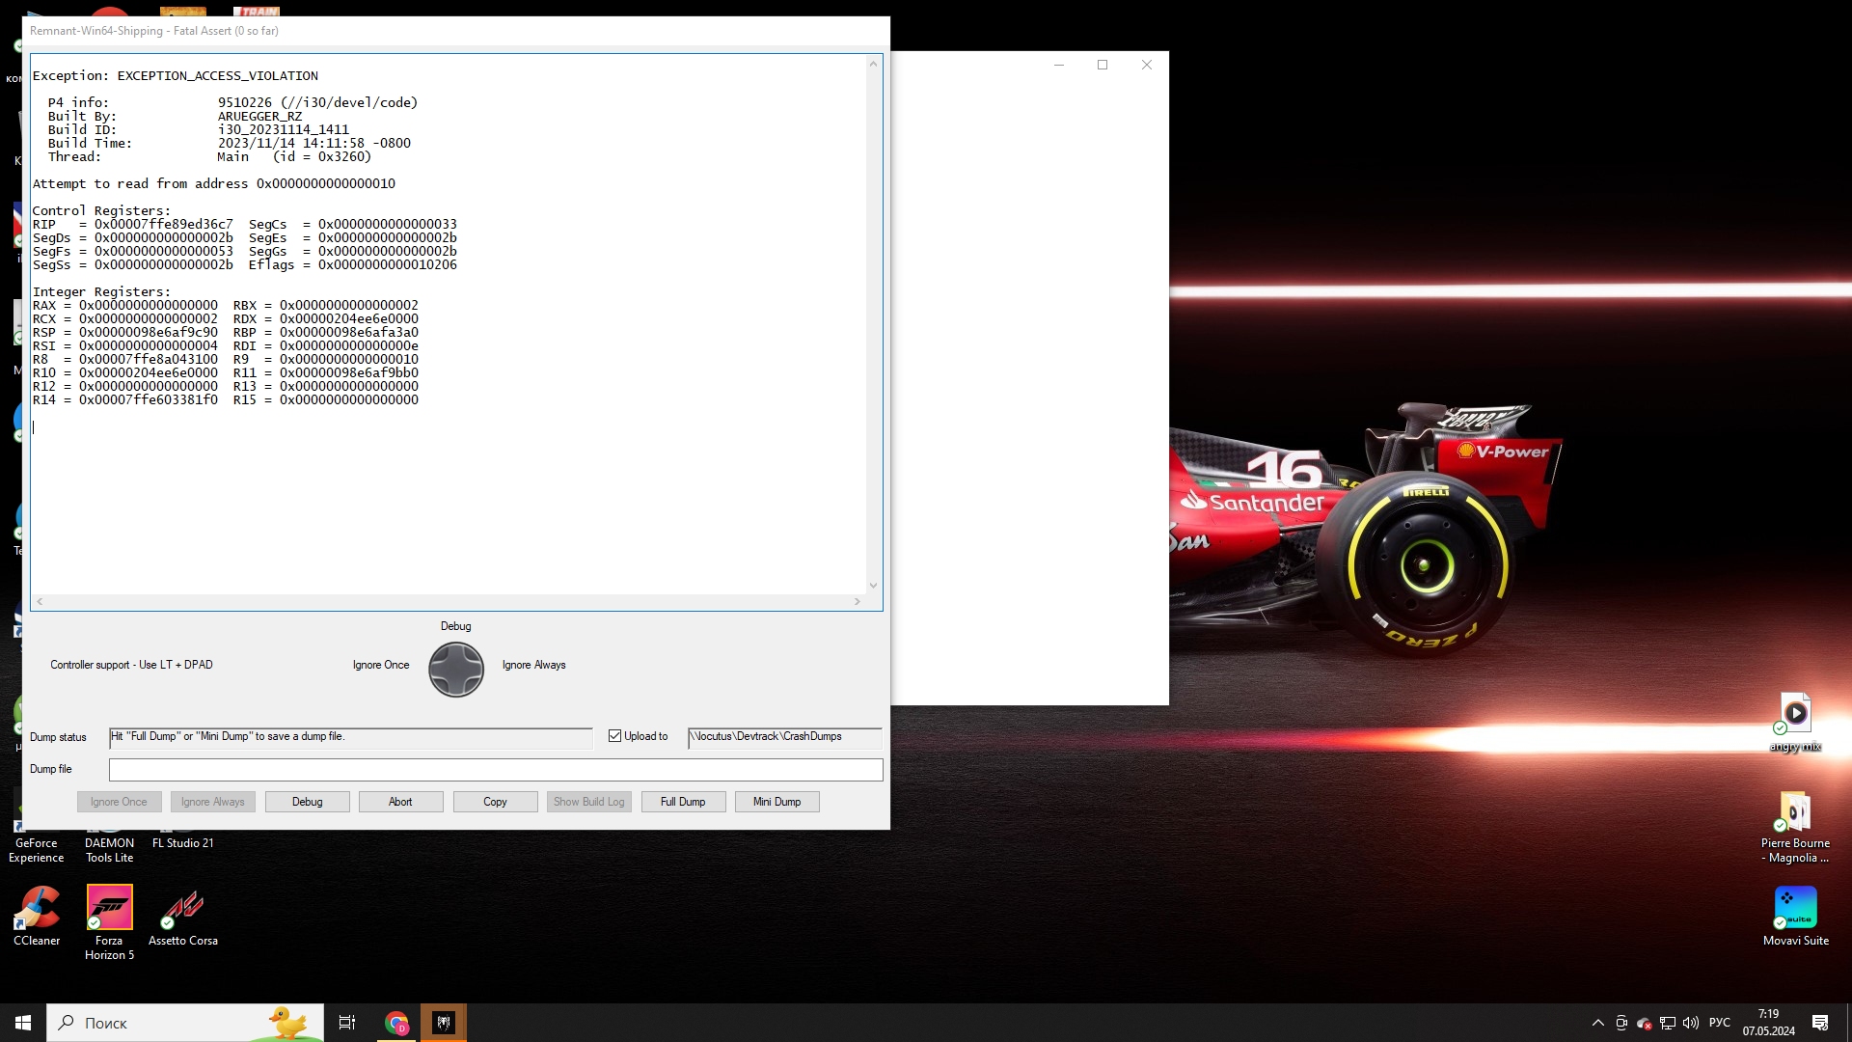The image size is (1852, 1042).
Task: Click the Mini Dump button
Action: (776, 802)
